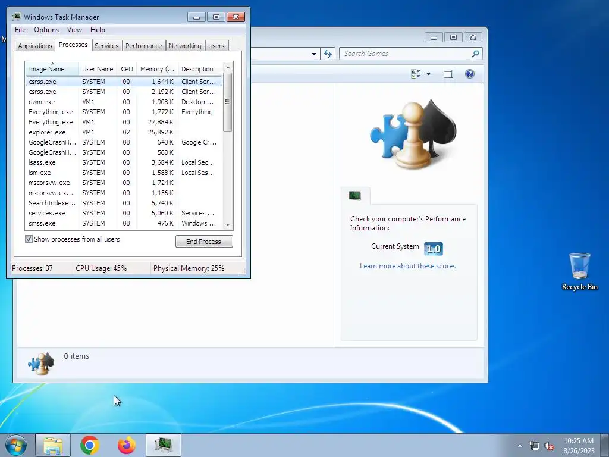
Task: Select the mscorsvw.exe row using 1,724 K
Action: tap(124, 183)
